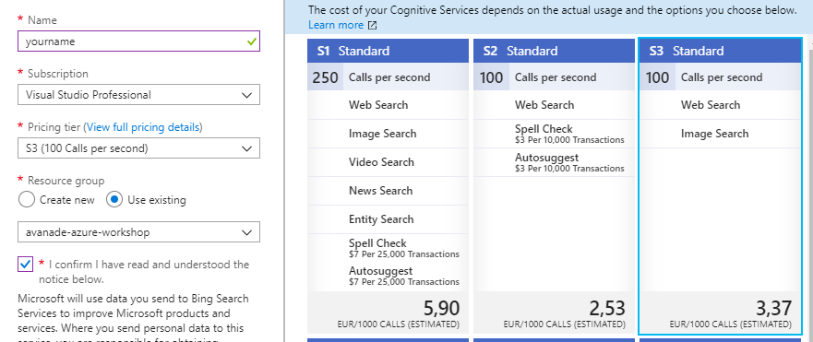The width and height of the screenshot is (813, 342).
Task: Select the Use existing radio button
Action: point(114,199)
